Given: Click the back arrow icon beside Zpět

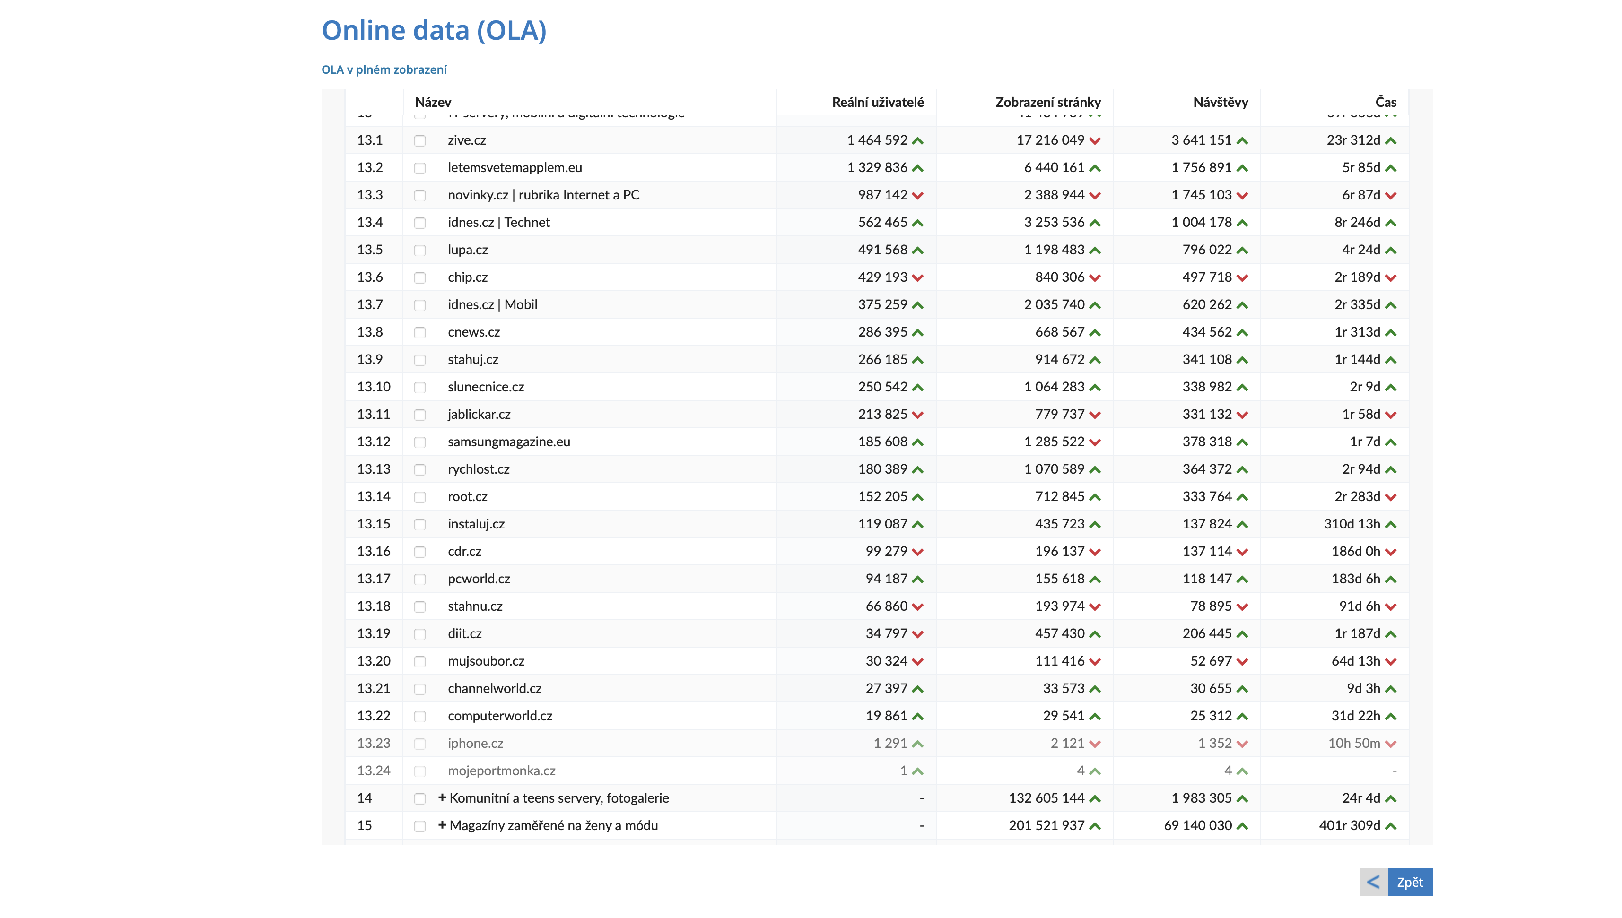Looking at the screenshot, I should click(x=1373, y=882).
